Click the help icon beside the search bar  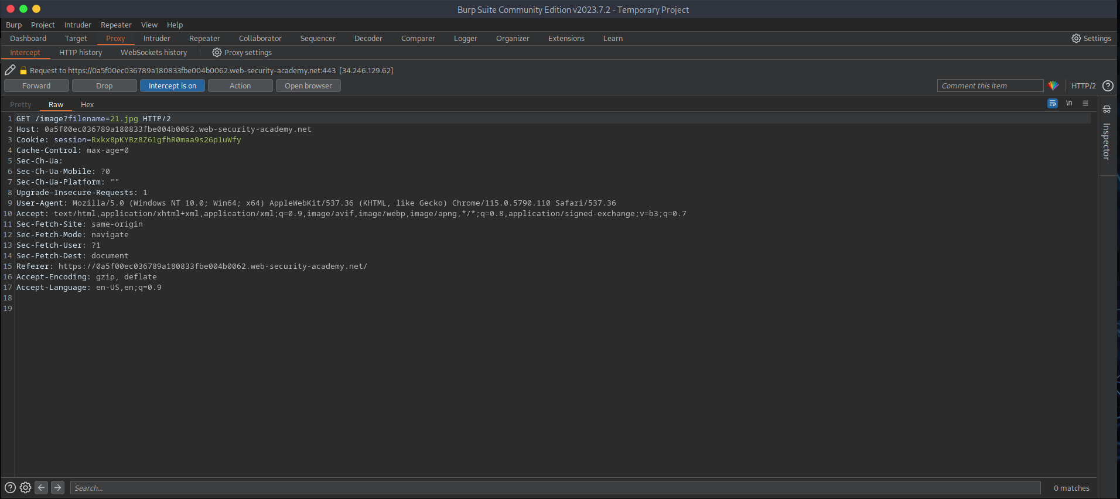(10, 487)
